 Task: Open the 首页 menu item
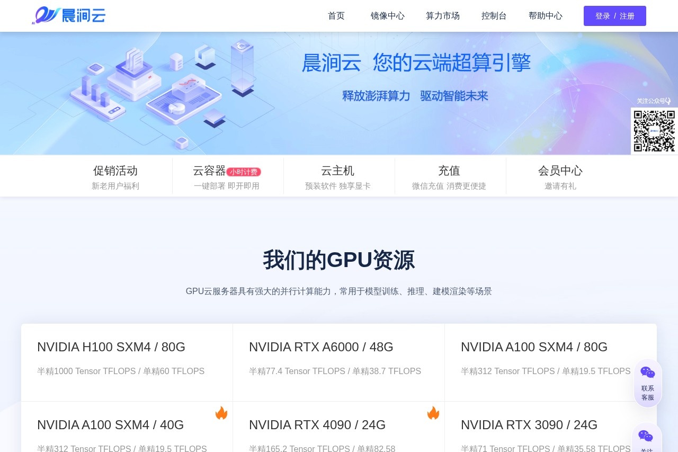pyautogui.click(x=336, y=16)
